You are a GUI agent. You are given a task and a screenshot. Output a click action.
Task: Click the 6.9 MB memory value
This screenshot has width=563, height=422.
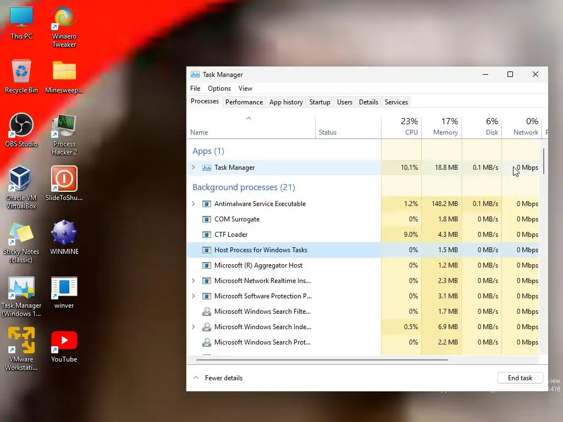(x=448, y=327)
